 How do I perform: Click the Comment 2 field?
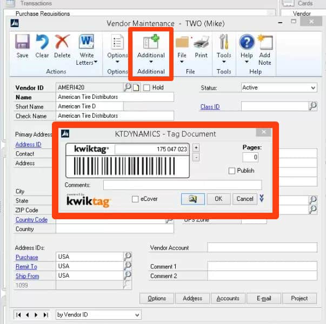(262, 275)
